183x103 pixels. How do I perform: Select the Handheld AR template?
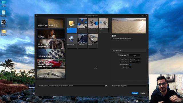[x=72, y=41]
